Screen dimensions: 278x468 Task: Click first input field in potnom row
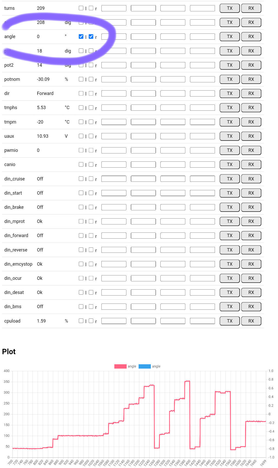[114, 79]
